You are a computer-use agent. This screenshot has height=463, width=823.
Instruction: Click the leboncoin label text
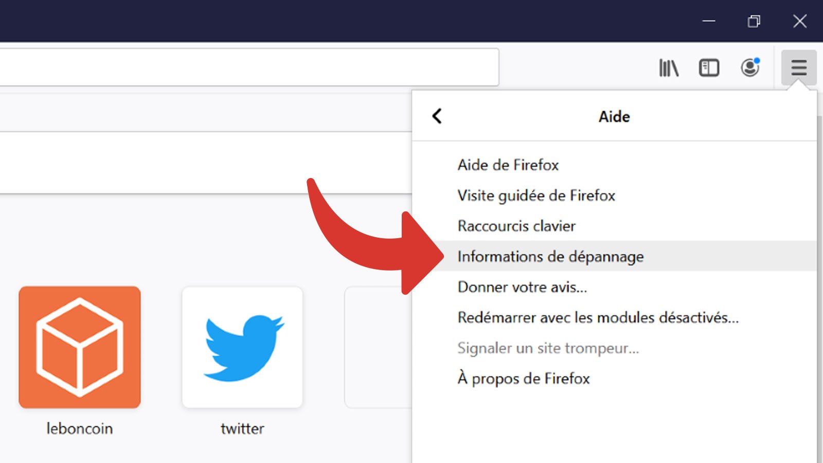[x=80, y=429]
